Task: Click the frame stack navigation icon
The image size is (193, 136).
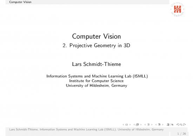Action: click(x=137, y=124)
